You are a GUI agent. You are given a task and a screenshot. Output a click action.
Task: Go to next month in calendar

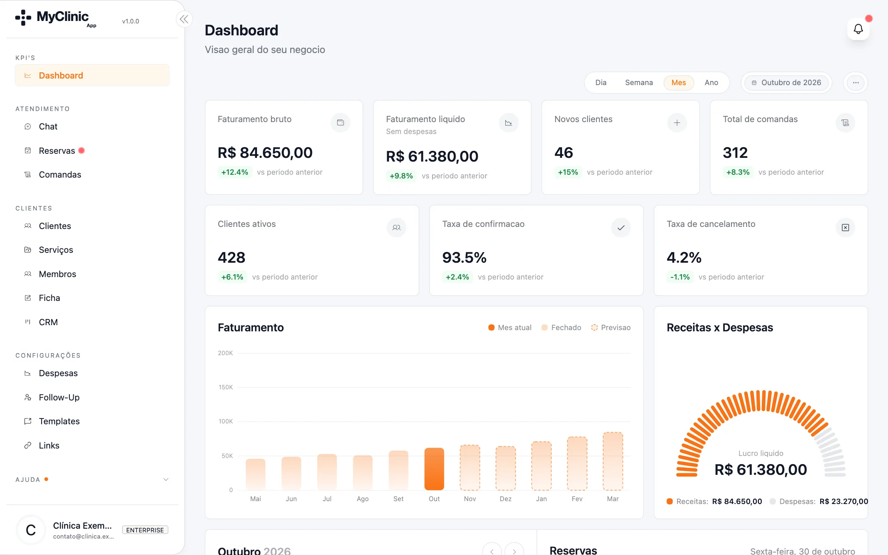514,551
